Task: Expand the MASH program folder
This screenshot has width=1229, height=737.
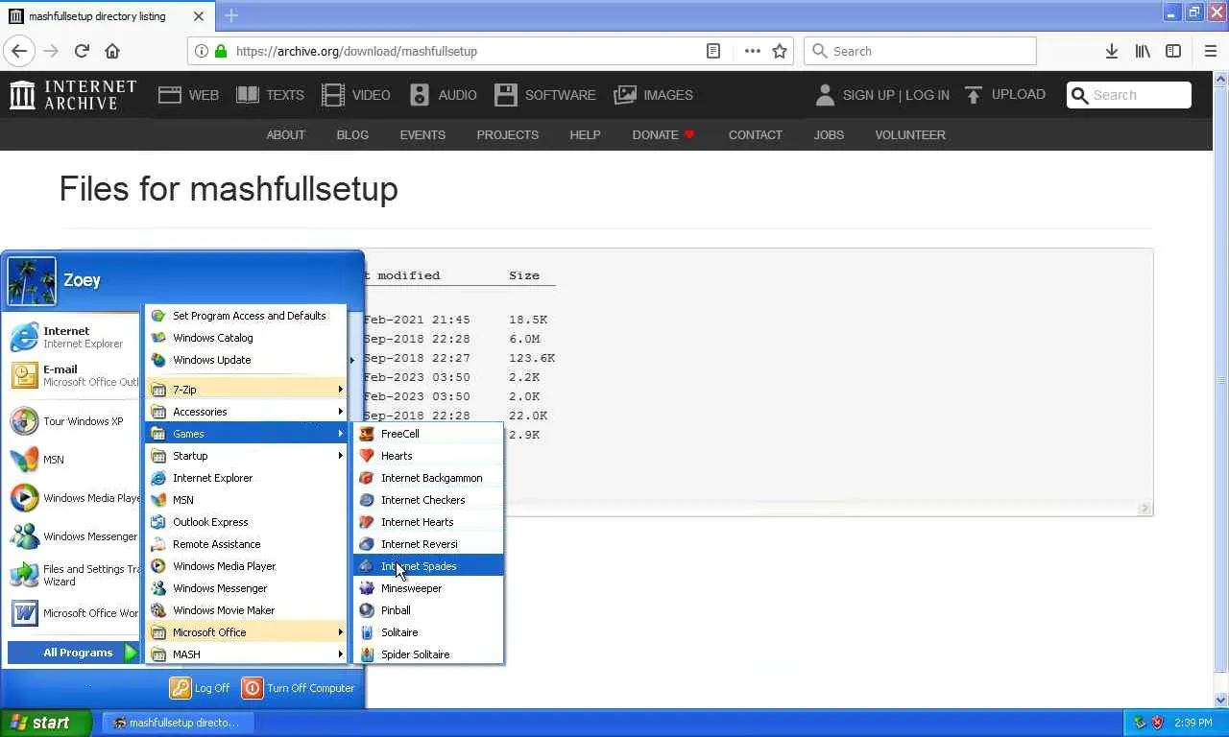Action: click(246, 654)
